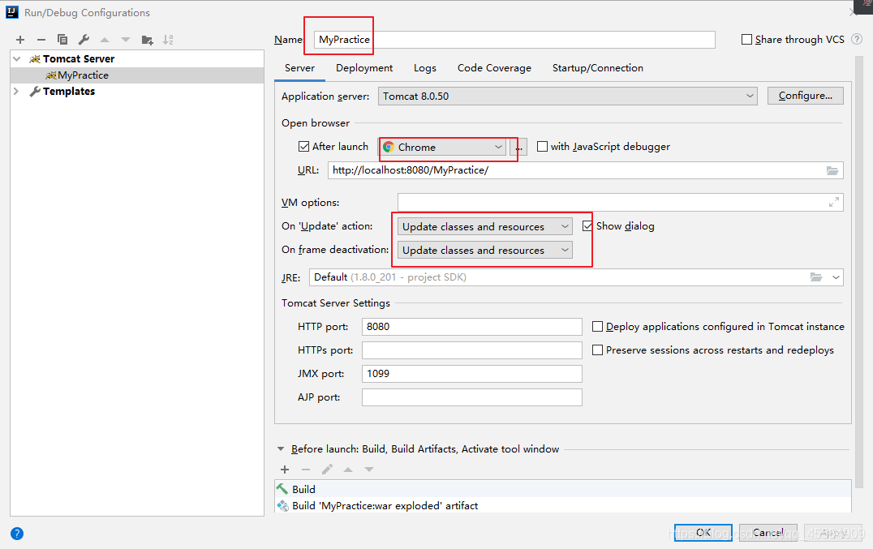Open the On frame deactivation dropdown

[485, 251]
